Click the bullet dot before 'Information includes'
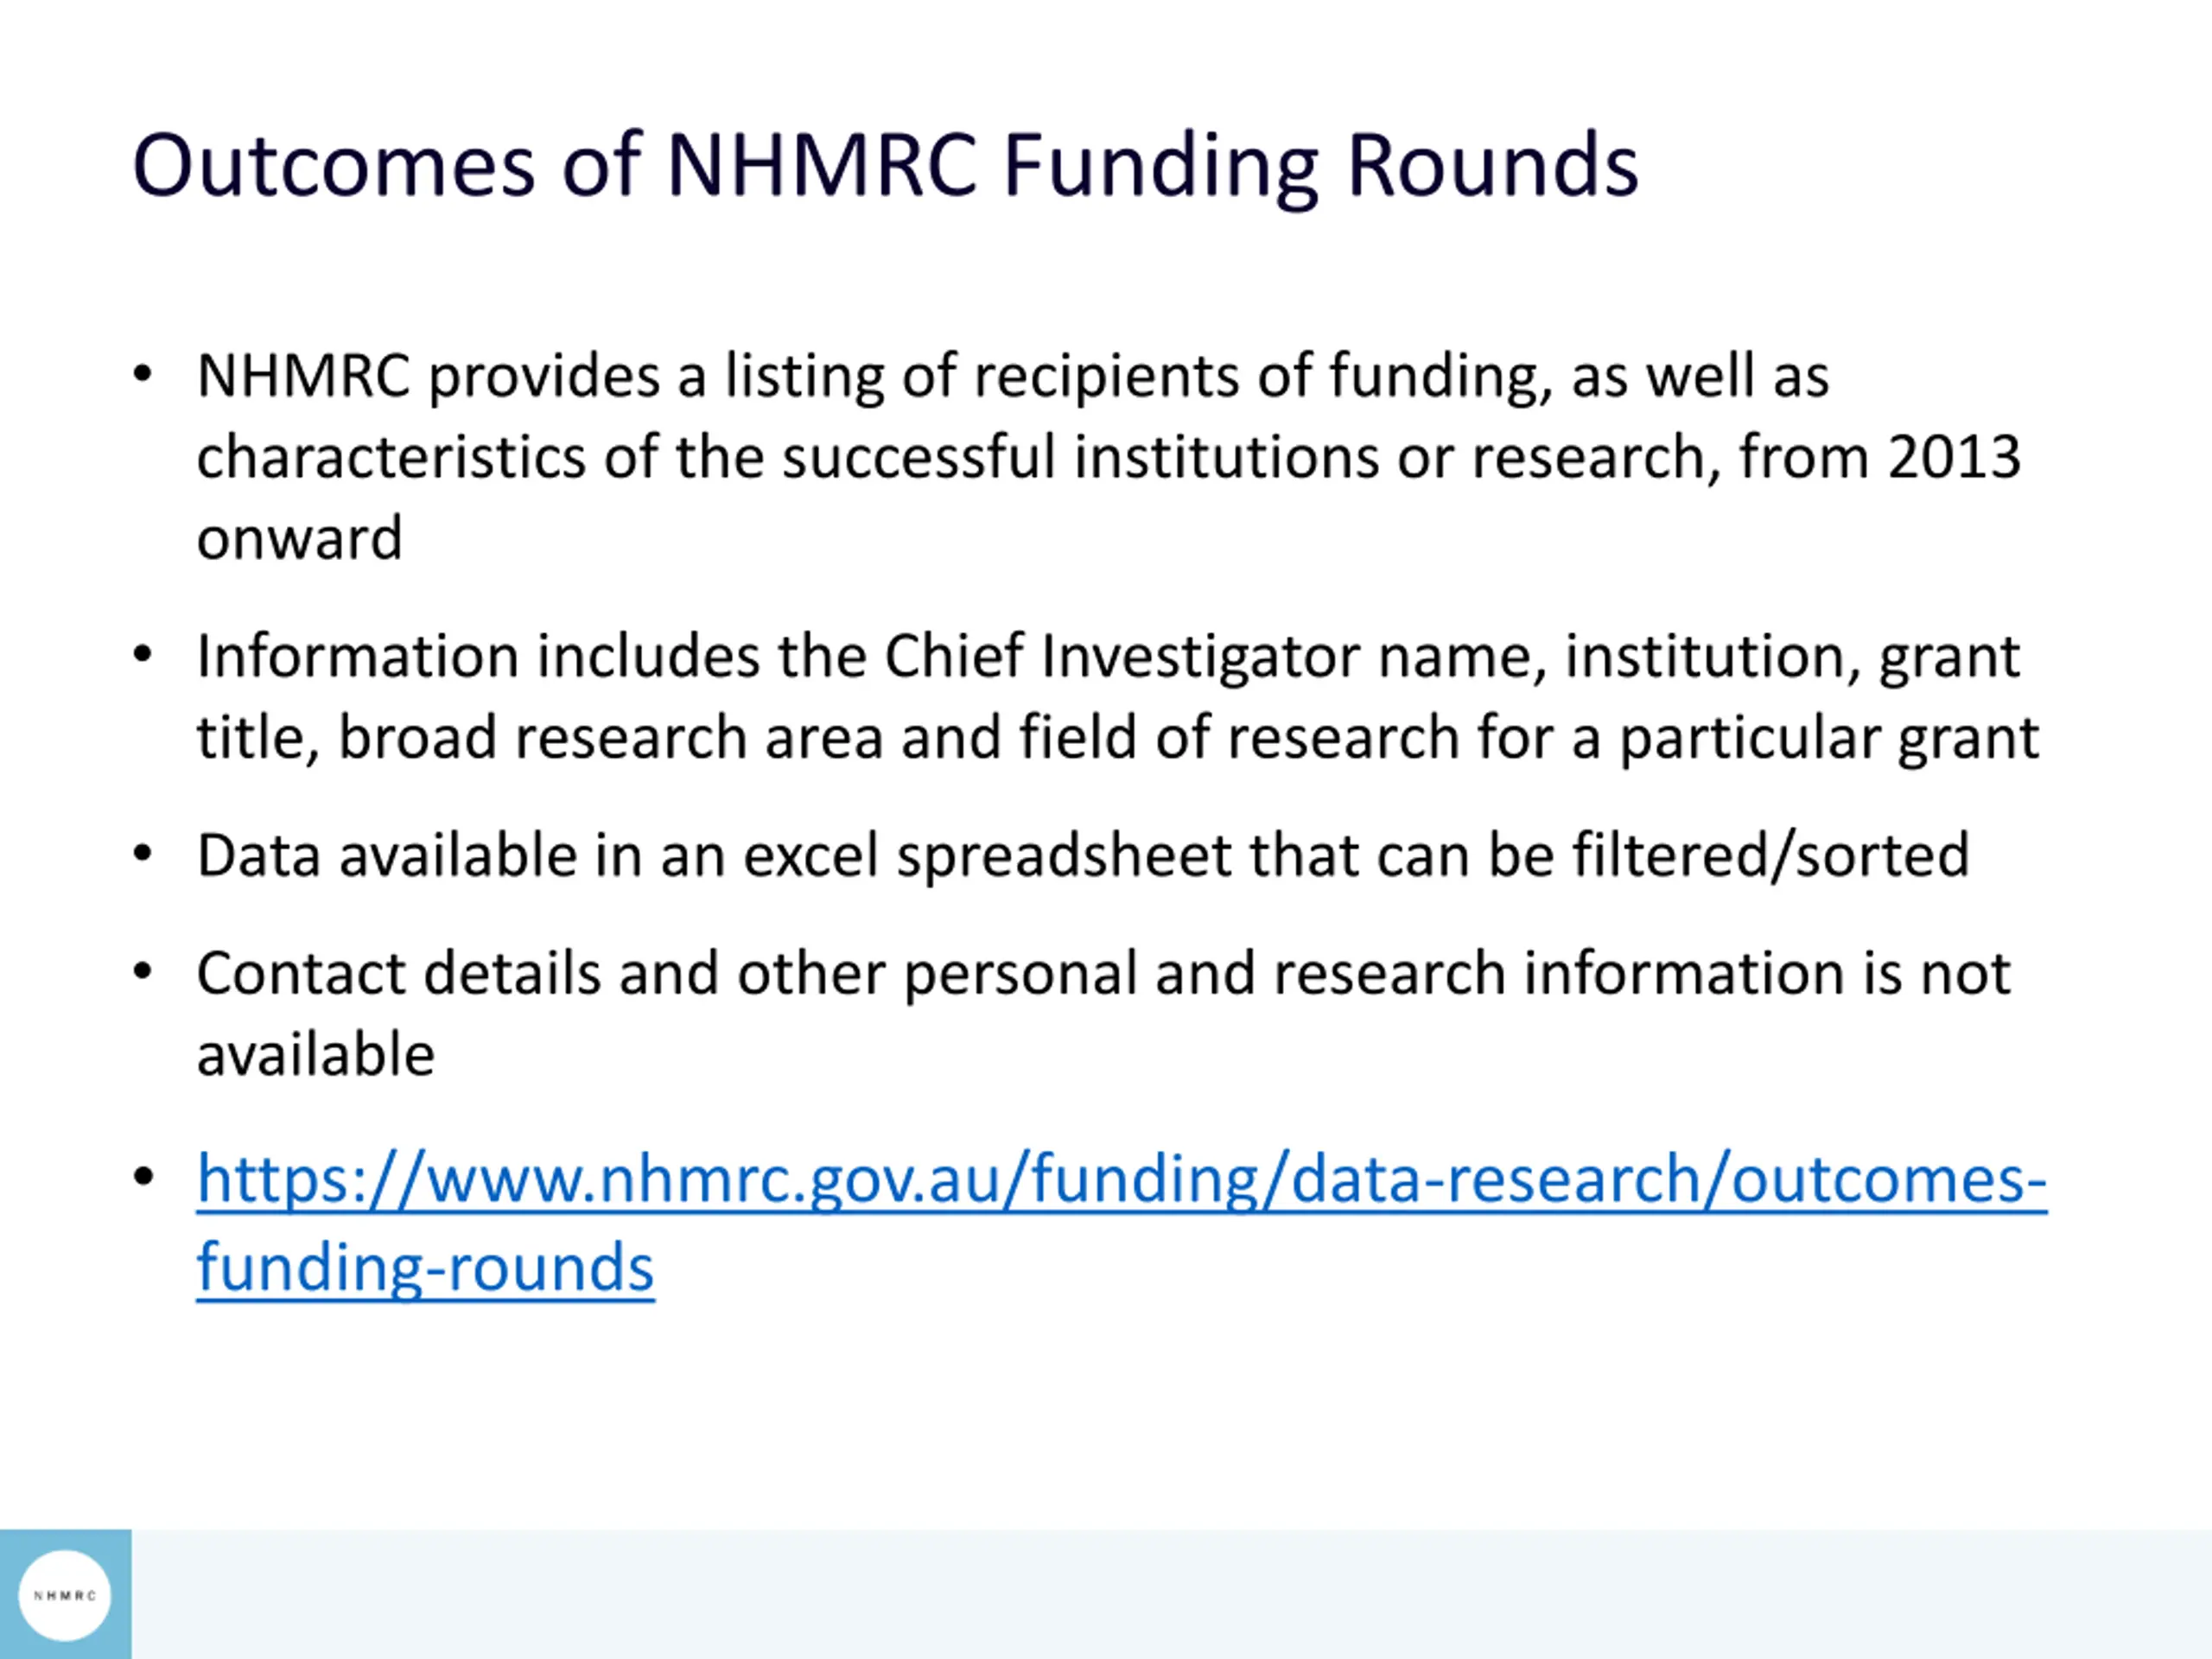This screenshot has width=2212, height=1659. pyautogui.click(x=143, y=655)
